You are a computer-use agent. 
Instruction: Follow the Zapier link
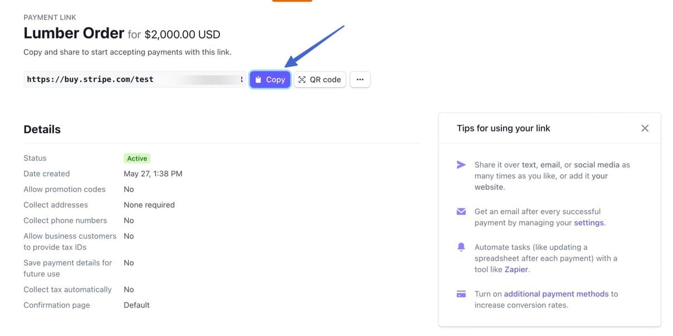coord(516,270)
